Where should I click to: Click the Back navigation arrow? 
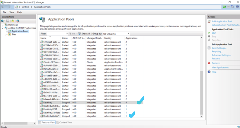(3, 7)
